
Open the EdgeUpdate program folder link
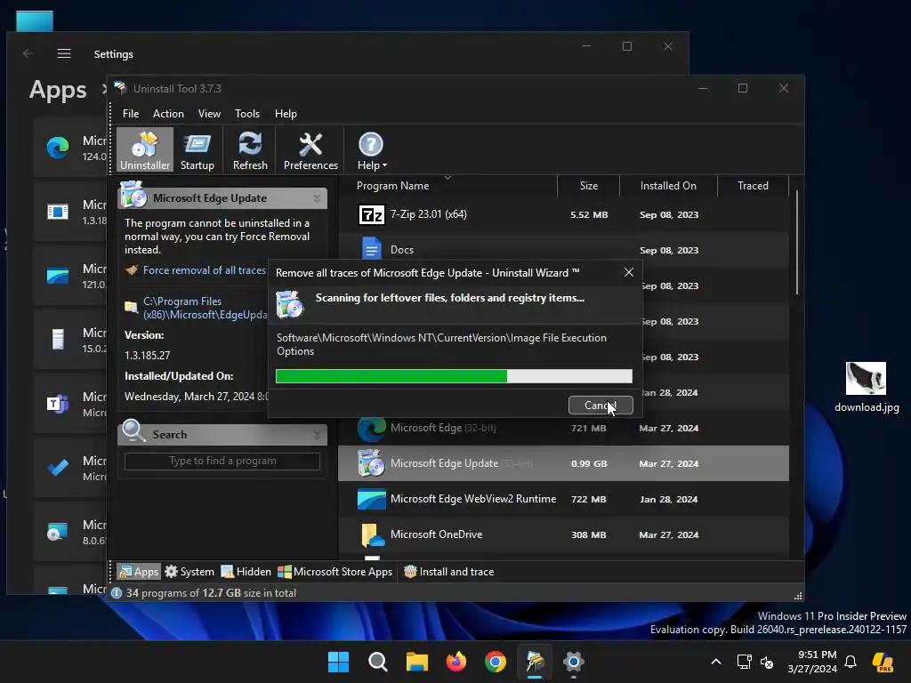point(206,308)
